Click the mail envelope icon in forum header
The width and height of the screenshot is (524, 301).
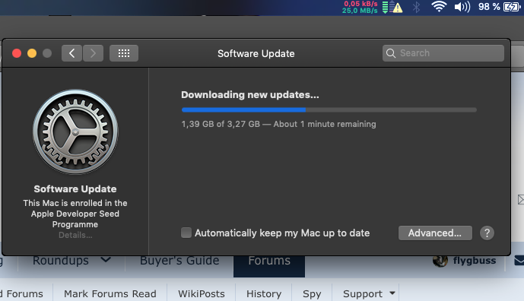[519, 261]
